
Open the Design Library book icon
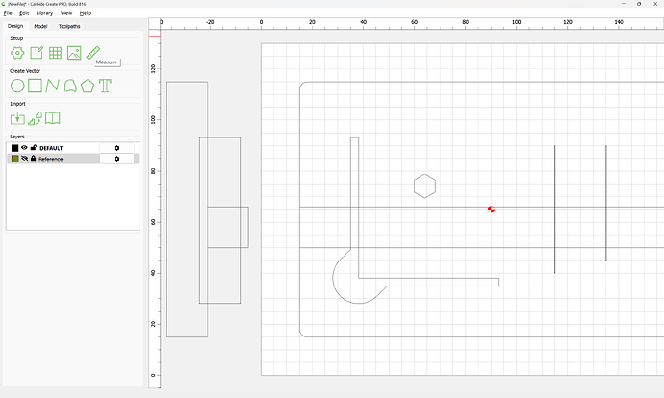[x=53, y=118]
